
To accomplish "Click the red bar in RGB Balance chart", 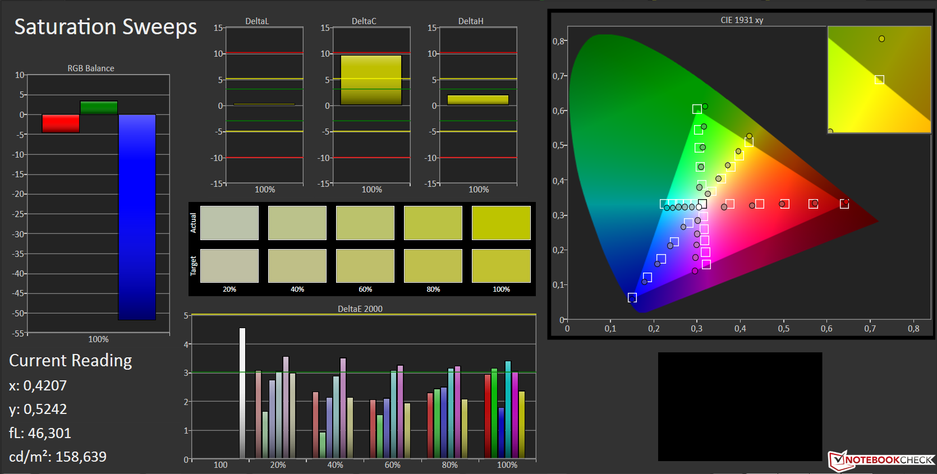I will [x=61, y=123].
